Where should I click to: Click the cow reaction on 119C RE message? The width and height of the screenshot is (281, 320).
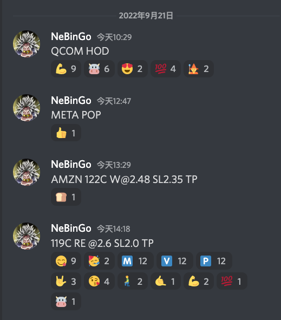click(x=66, y=302)
